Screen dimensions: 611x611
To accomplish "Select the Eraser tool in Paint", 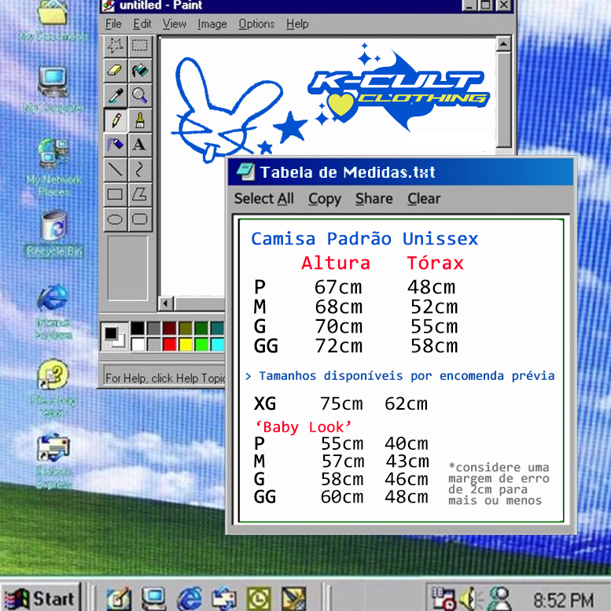I will click(x=116, y=71).
